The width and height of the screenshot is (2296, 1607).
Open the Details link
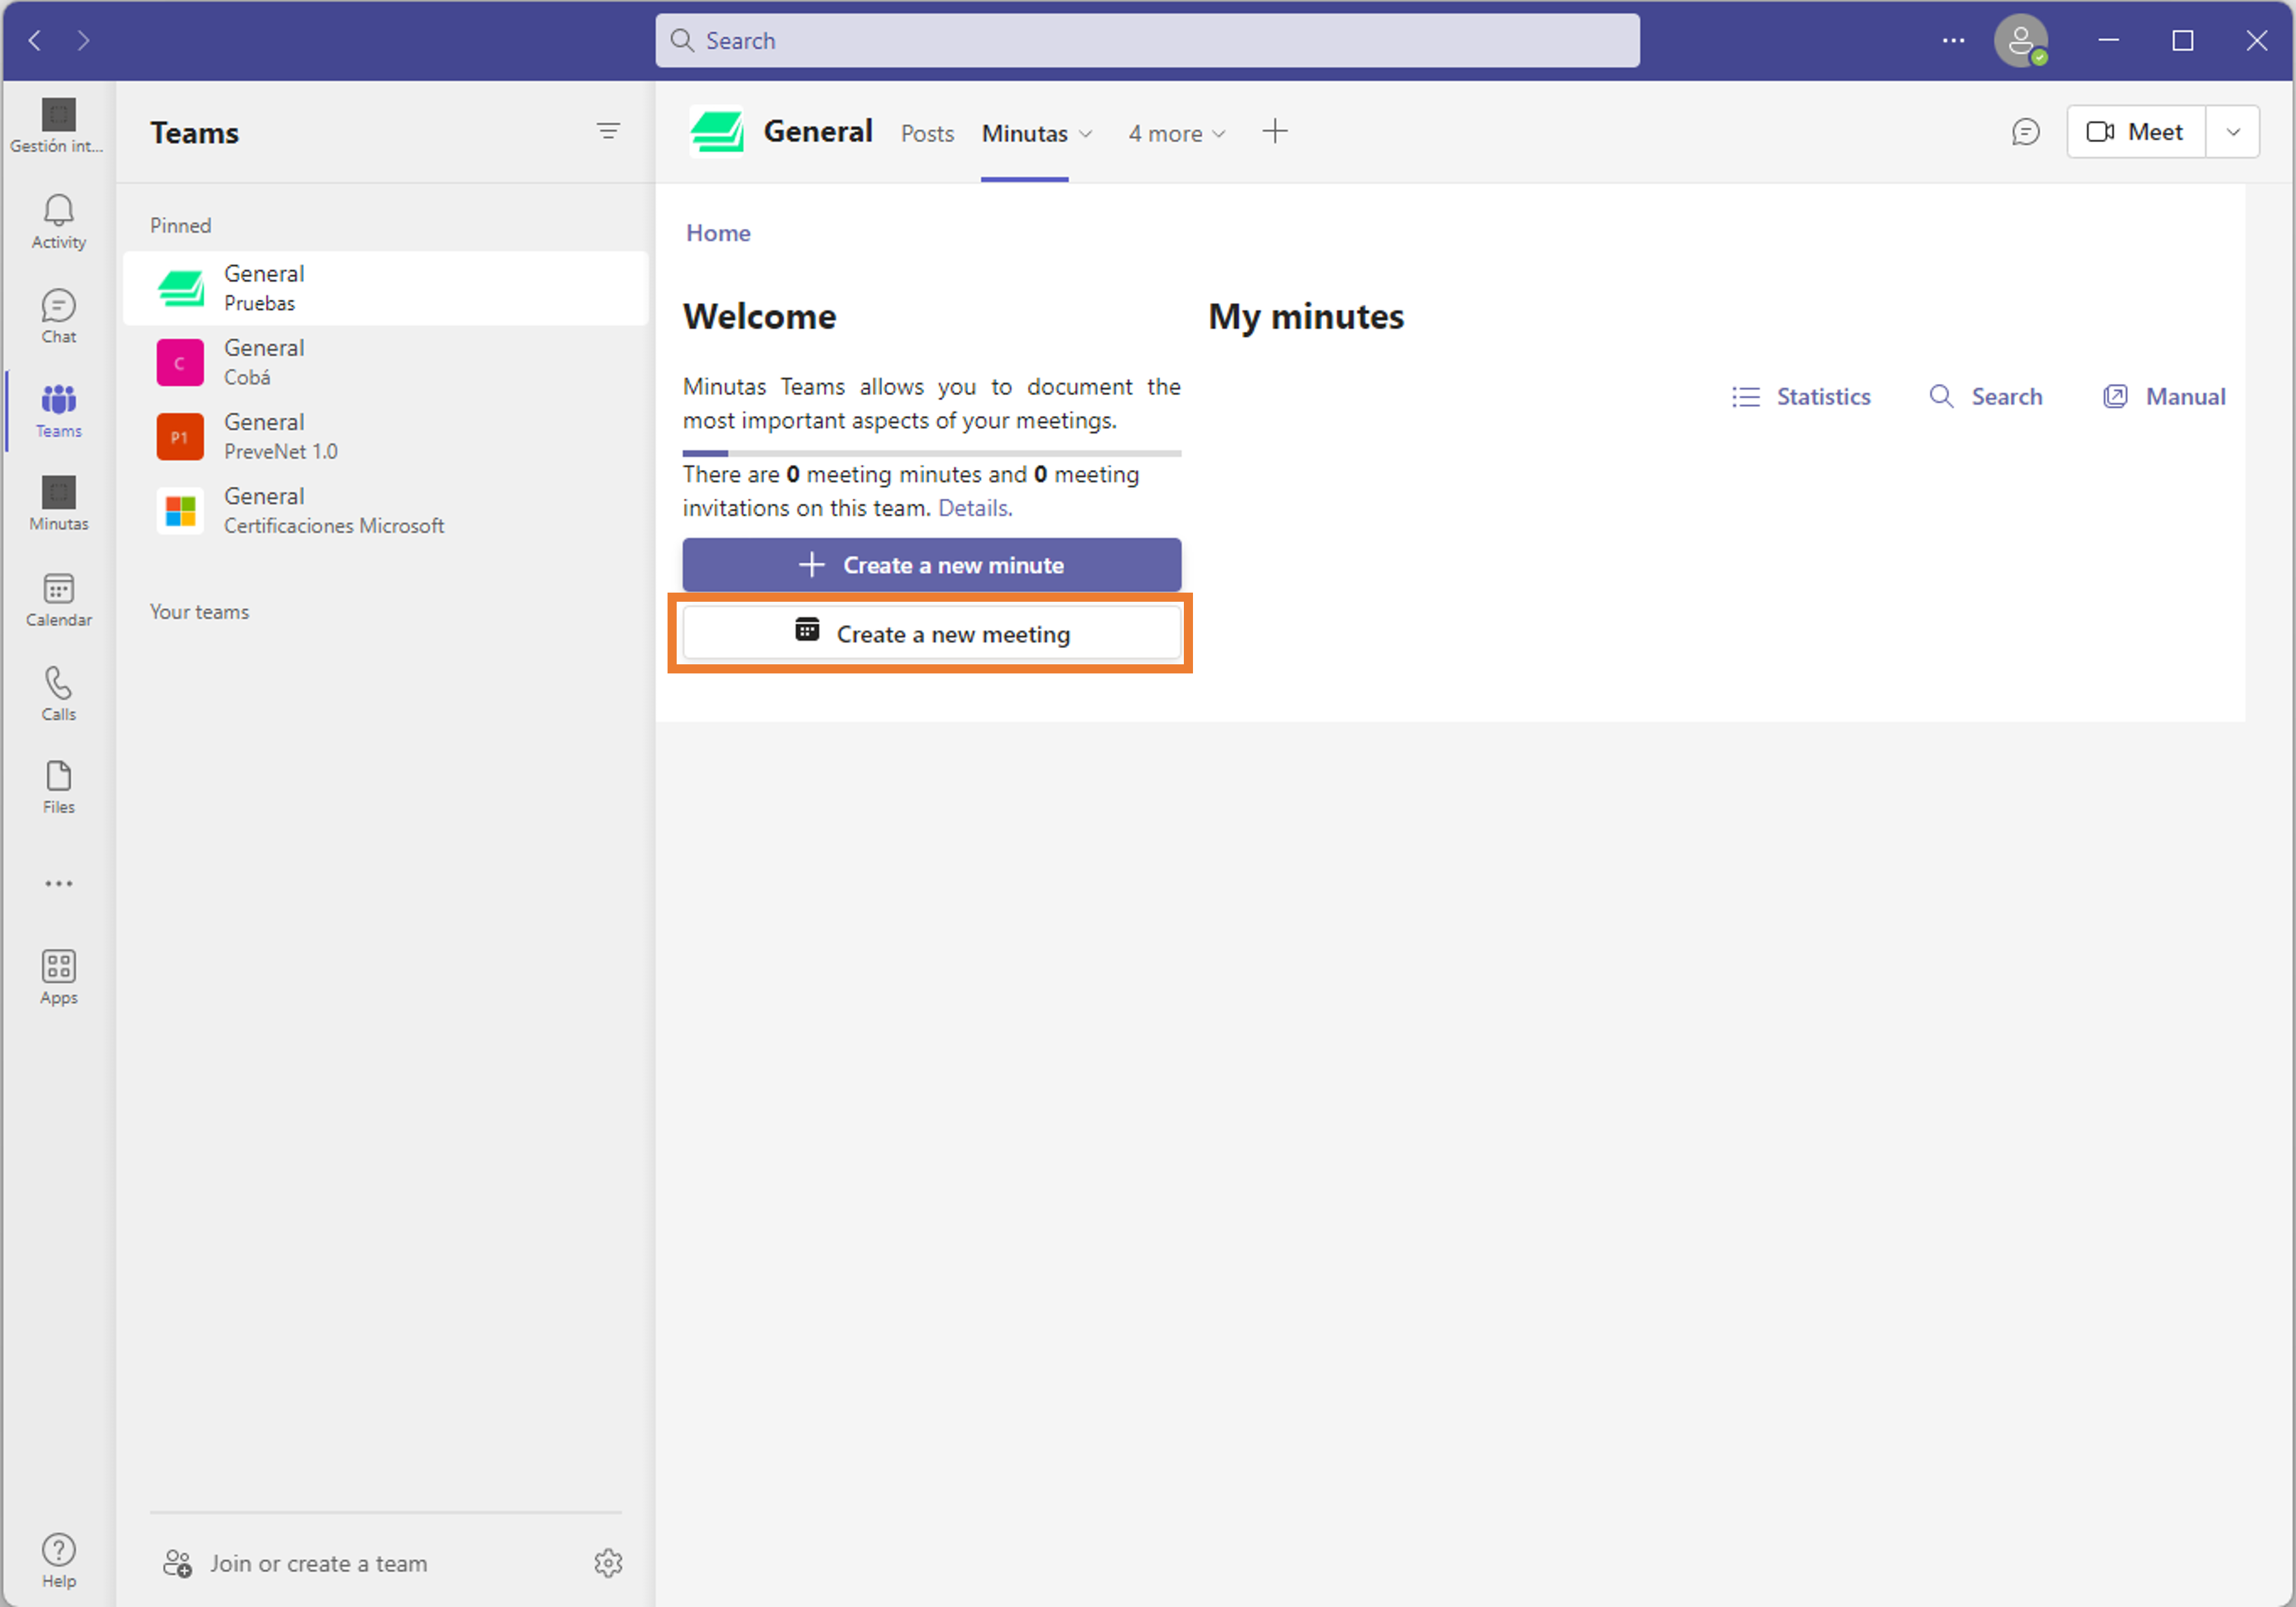coord(975,508)
